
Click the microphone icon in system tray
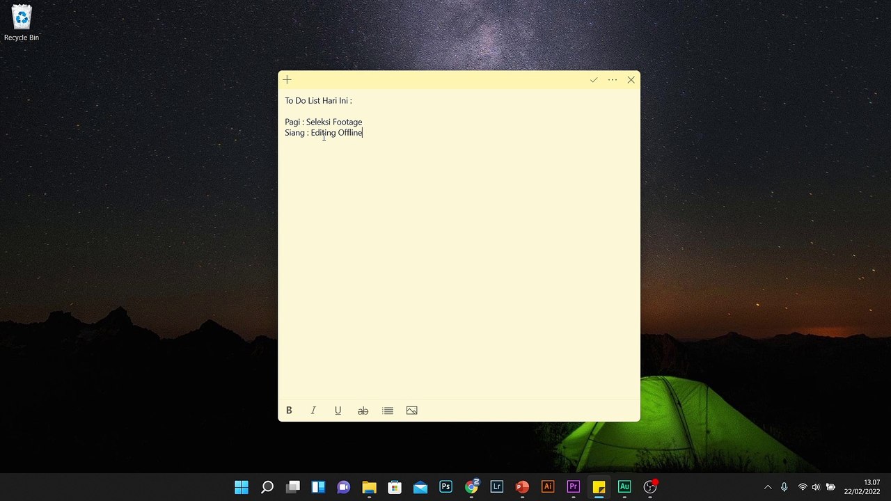(x=784, y=487)
